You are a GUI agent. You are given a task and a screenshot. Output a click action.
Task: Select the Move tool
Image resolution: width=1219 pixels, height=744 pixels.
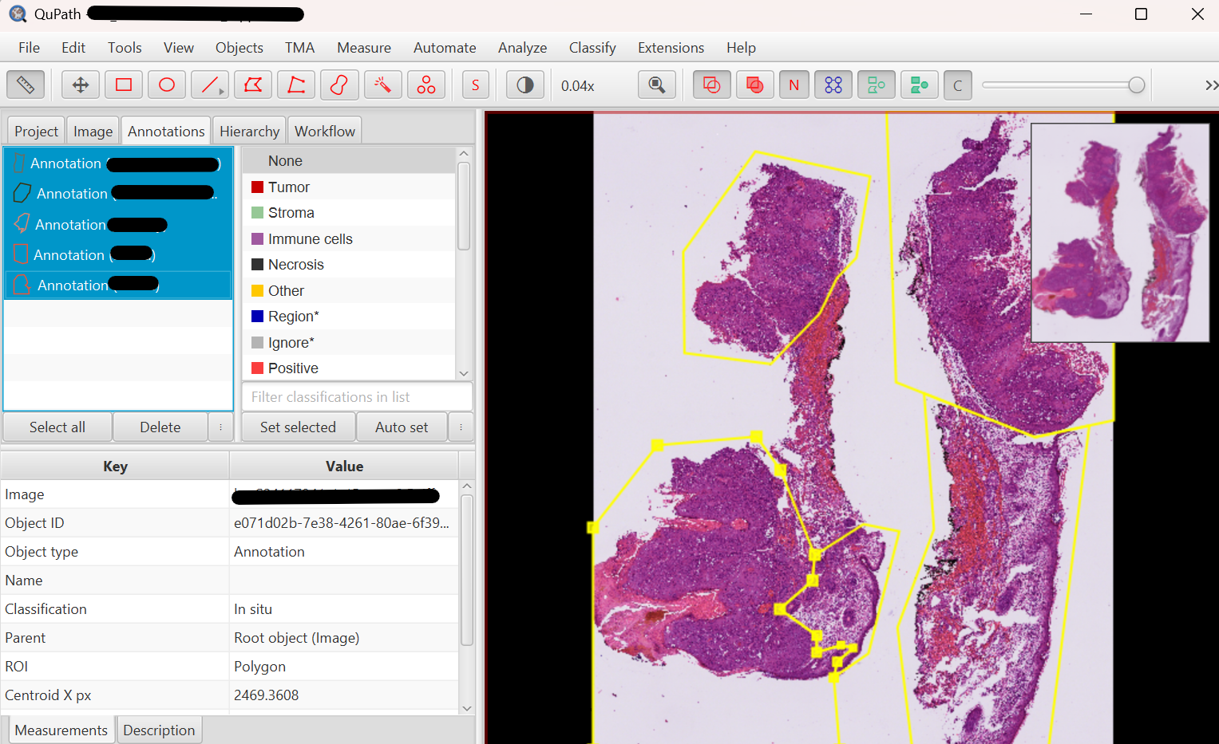(81, 85)
